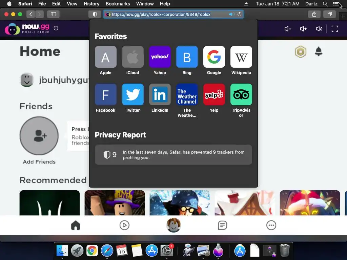Open Robux balance icon
This screenshot has width=347, height=260.
(x=301, y=52)
